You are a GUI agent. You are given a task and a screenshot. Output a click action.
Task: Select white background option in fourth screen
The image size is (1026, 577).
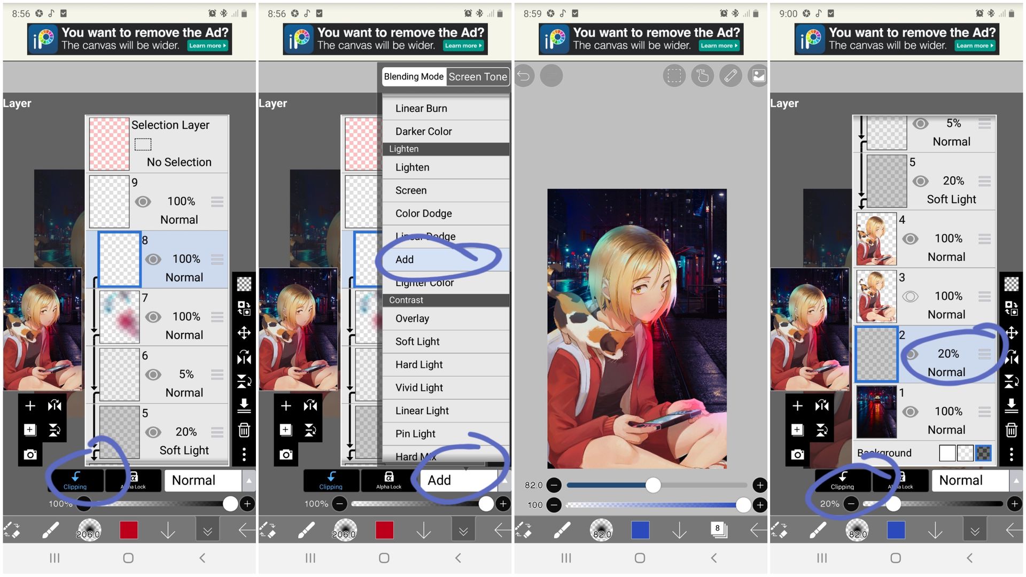tap(947, 453)
